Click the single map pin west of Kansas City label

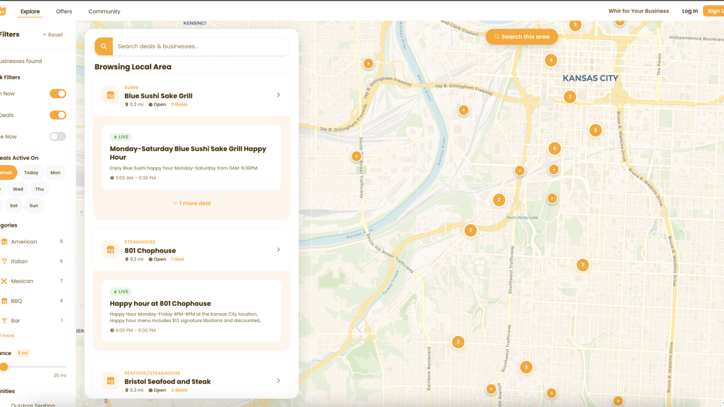pyautogui.click(x=464, y=110)
